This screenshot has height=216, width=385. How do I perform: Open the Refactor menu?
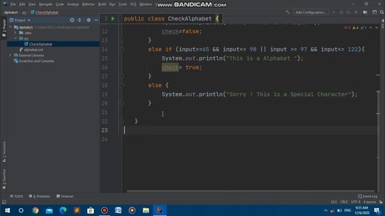[x=88, y=4]
